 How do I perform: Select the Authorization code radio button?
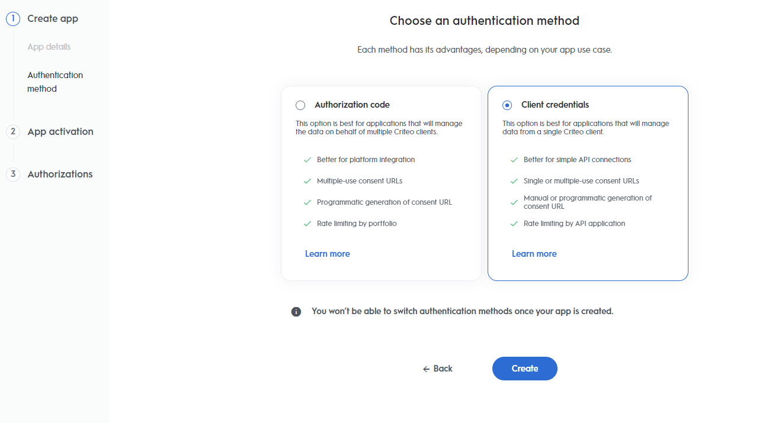pyautogui.click(x=300, y=105)
